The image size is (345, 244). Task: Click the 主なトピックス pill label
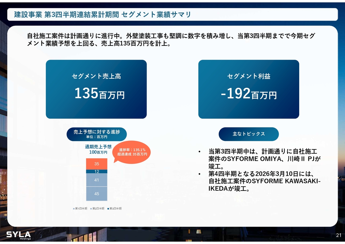pyautogui.click(x=249, y=134)
